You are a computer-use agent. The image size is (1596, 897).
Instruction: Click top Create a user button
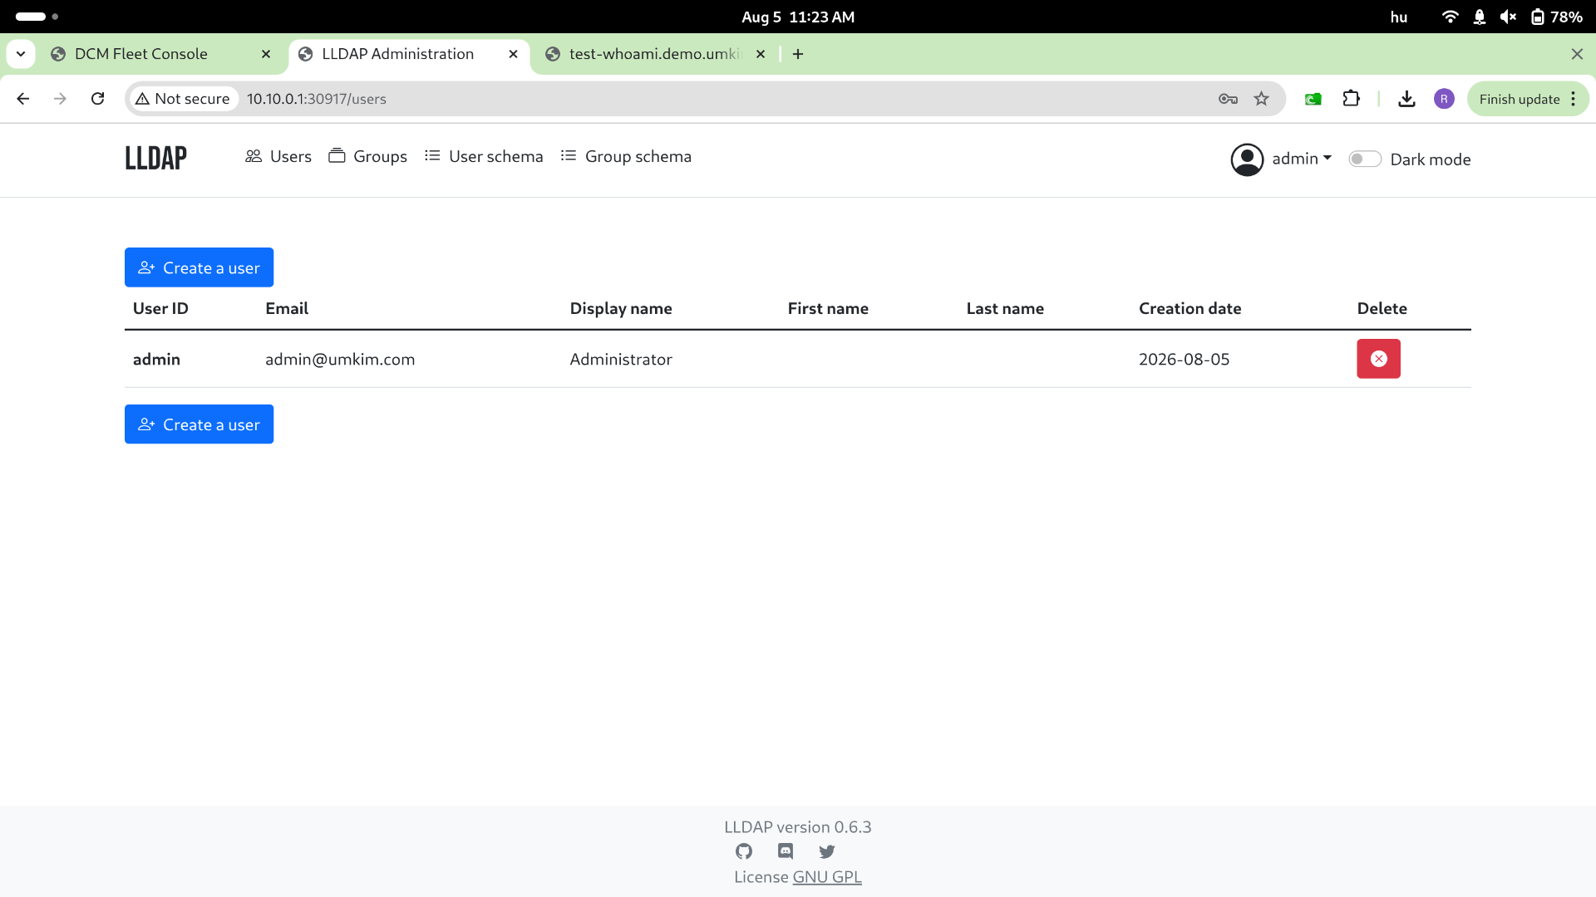[x=199, y=267]
